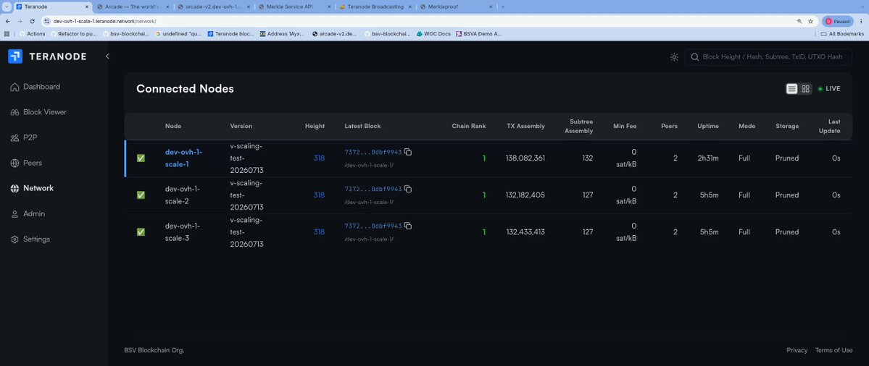The width and height of the screenshot is (869, 366).
Task: Switch to the Arcade browser tab
Action: tap(133, 7)
